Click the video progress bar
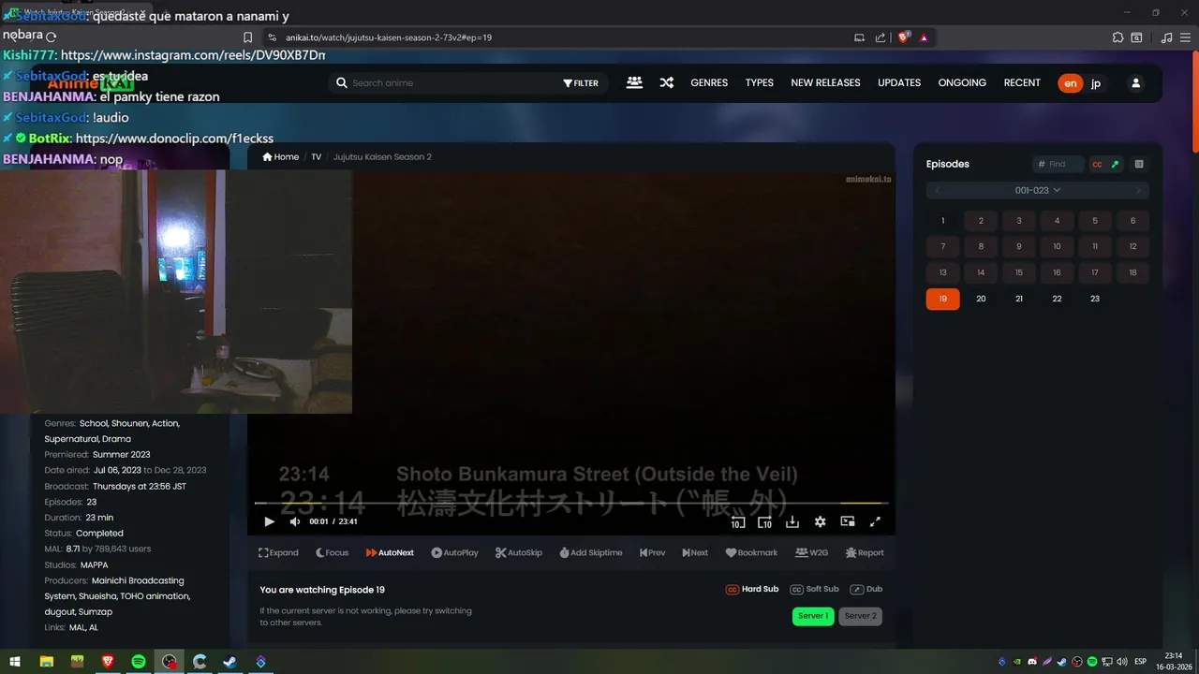This screenshot has width=1199, height=674. pyautogui.click(x=571, y=504)
